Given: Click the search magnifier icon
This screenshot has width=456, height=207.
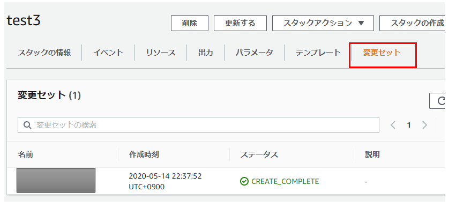Looking at the screenshot, I should [x=27, y=125].
